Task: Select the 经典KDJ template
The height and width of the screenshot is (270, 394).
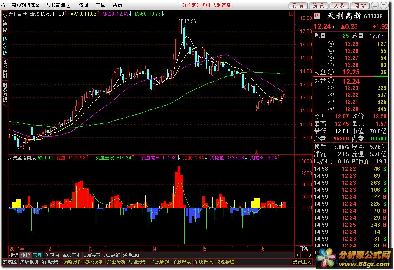Action: pyautogui.click(x=131, y=255)
